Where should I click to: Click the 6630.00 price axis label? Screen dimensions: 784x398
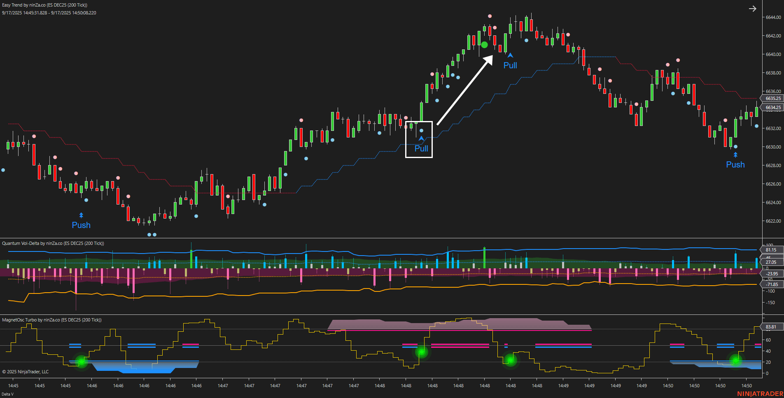(x=773, y=147)
